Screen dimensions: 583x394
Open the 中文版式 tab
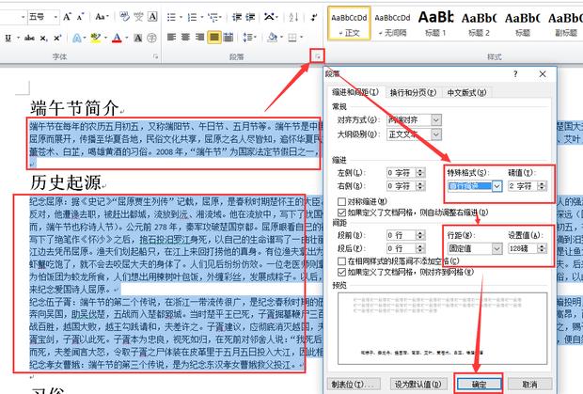(465, 91)
